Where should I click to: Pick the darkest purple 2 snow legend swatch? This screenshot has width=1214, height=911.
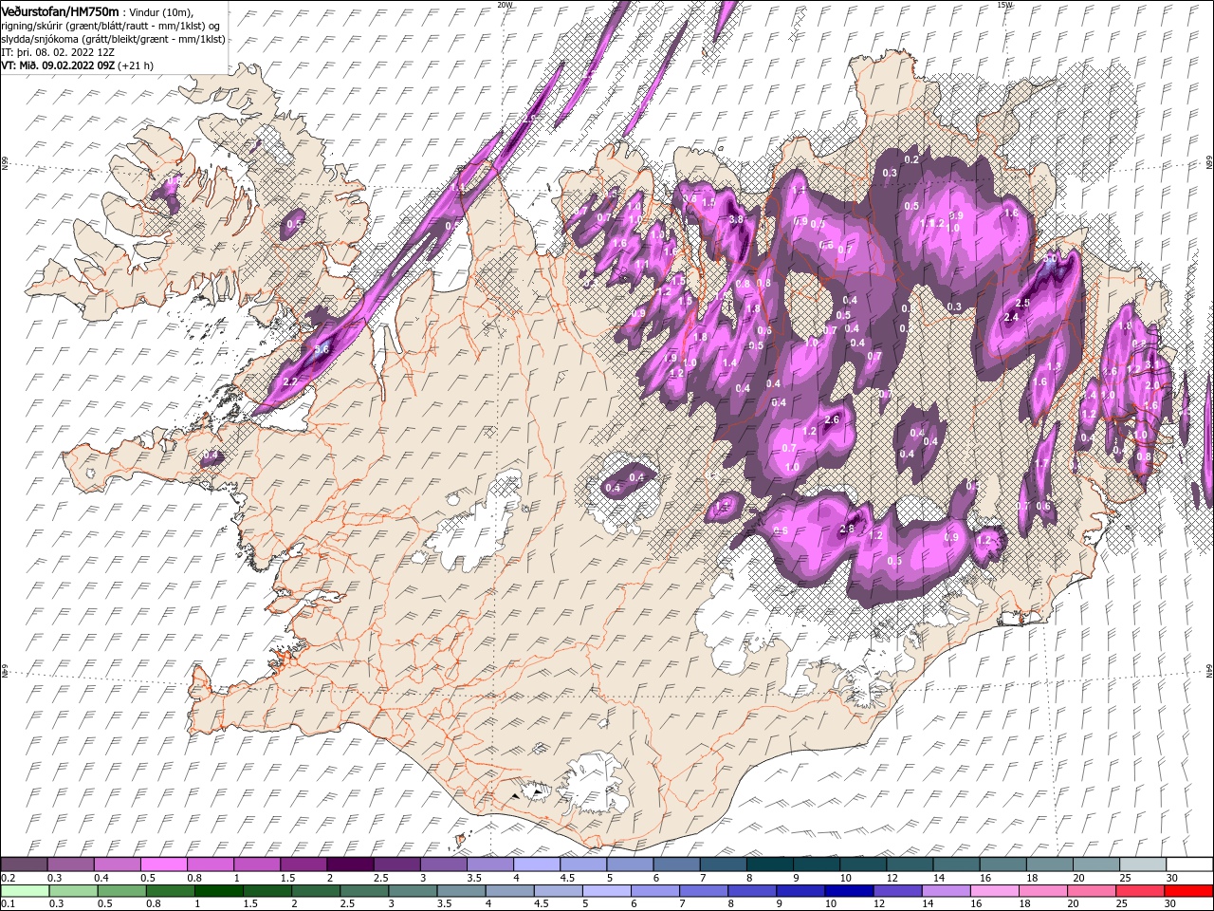pyautogui.click(x=349, y=865)
